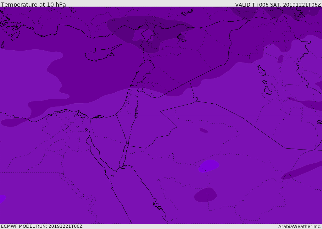Click the bright violet temperature blob in Saudi Arabia
The image size is (322, 229).
(209, 166)
